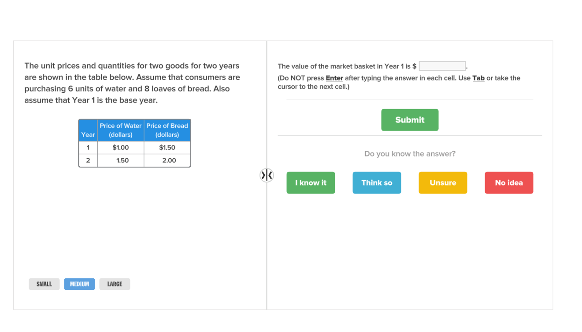Collapse the panel divider icon
Image resolution: width=582 pixels, height=332 pixels.
[x=267, y=175]
